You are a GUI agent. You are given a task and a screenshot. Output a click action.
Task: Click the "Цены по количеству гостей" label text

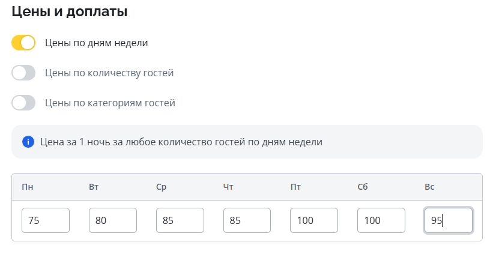point(109,73)
